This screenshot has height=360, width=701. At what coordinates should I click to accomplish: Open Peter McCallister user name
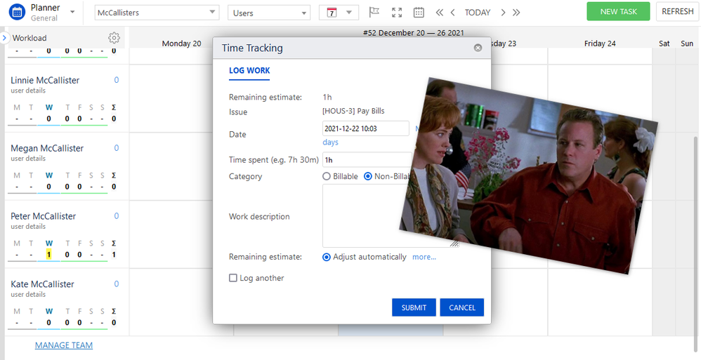[x=44, y=216]
